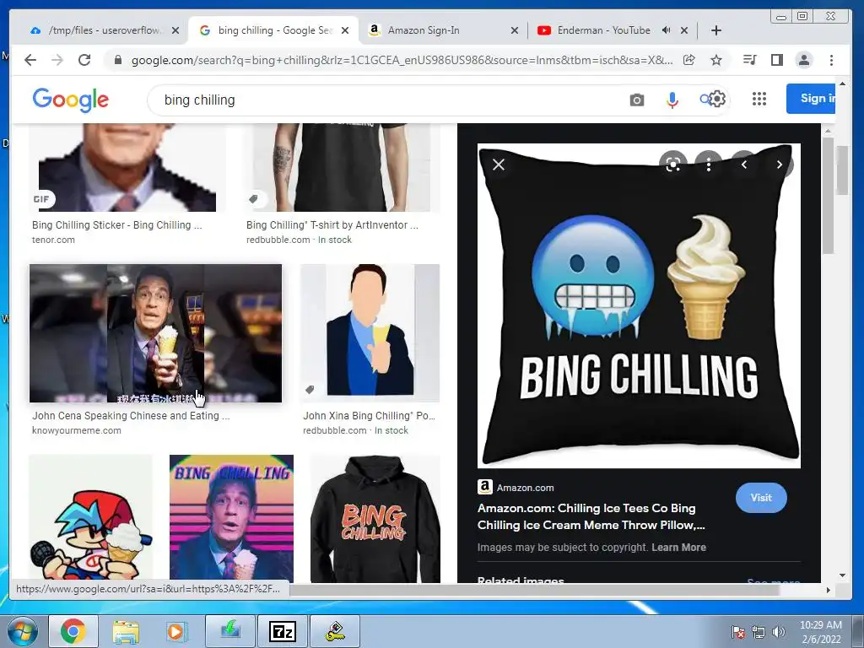Start voice search with microphone
The height and width of the screenshot is (648, 864).
coord(672,100)
